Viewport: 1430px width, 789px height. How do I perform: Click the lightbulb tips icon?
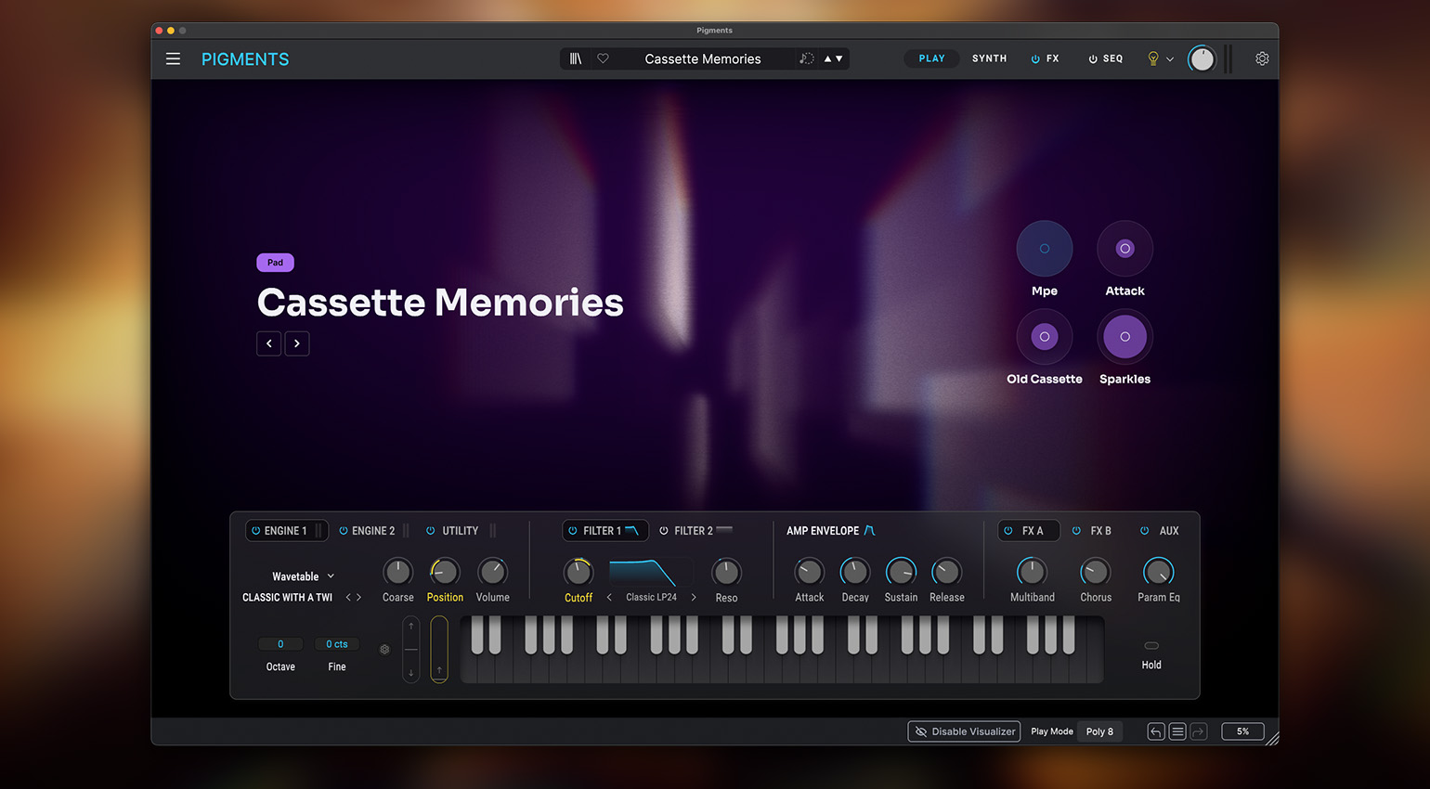pyautogui.click(x=1152, y=58)
